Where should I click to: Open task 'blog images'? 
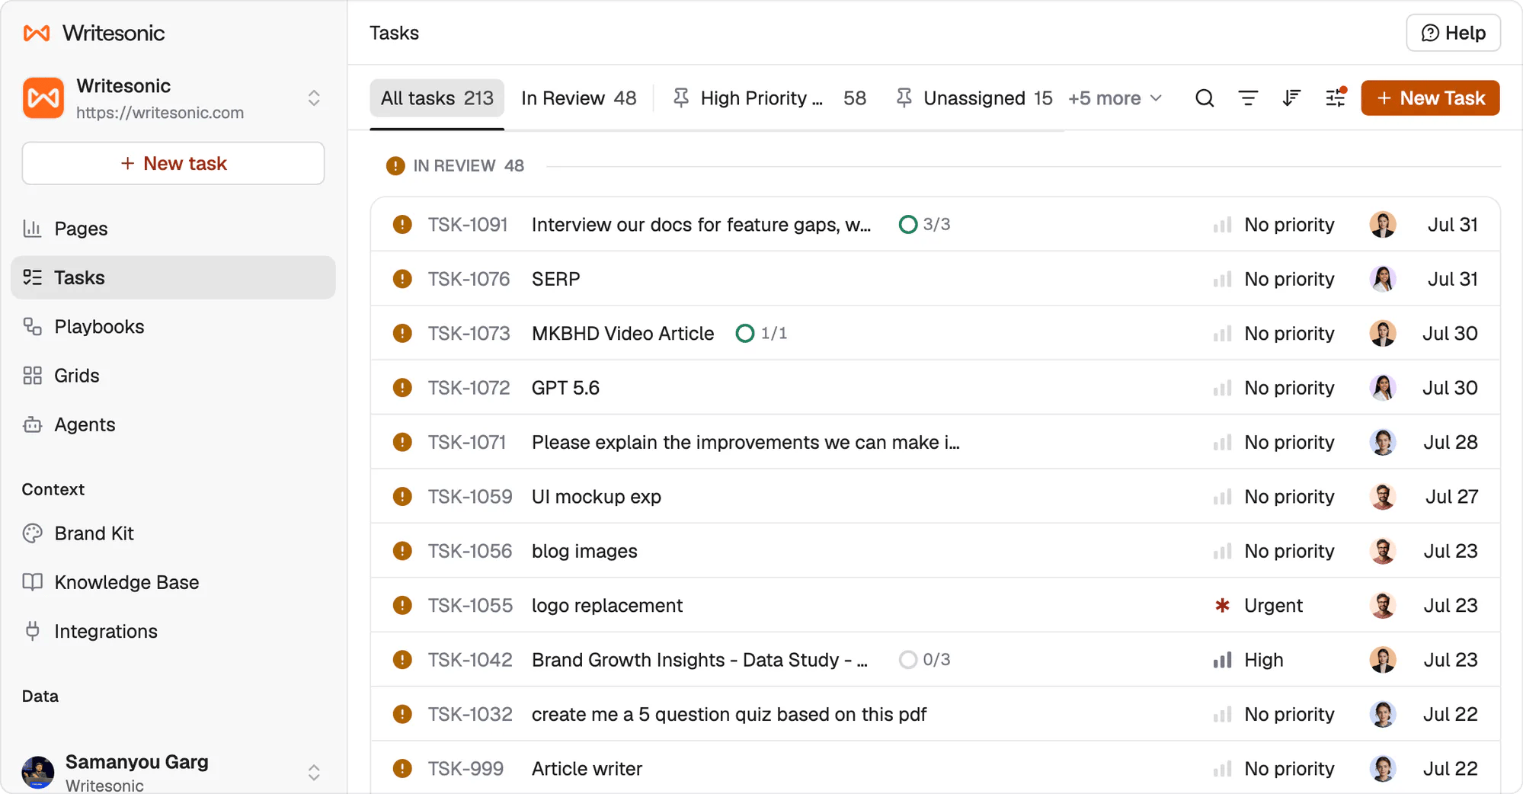pyautogui.click(x=584, y=551)
